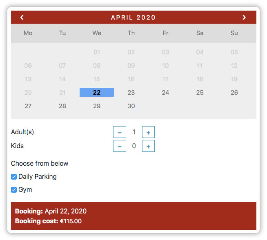Image resolution: width=267 pixels, height=240 pixels.
Task: Increase Adult(s) count with plus button
Action: [x=148, y=132]
